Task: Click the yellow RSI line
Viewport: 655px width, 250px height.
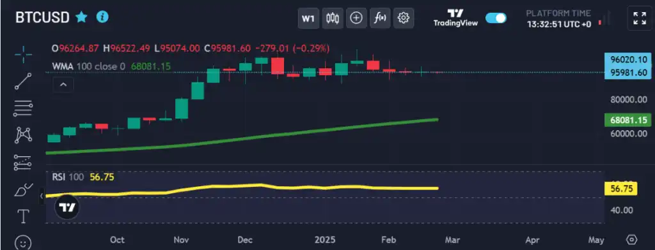Action: click(x=242, y=186)
